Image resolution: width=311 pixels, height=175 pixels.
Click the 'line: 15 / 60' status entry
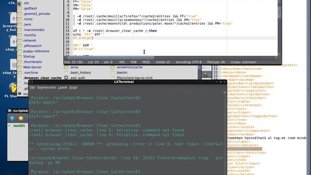[73, 62]
